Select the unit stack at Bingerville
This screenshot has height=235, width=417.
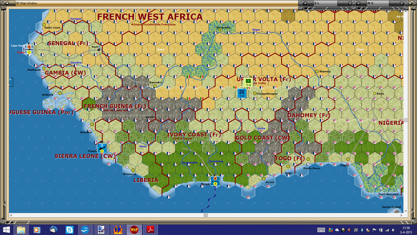click(x=215, y=181)
